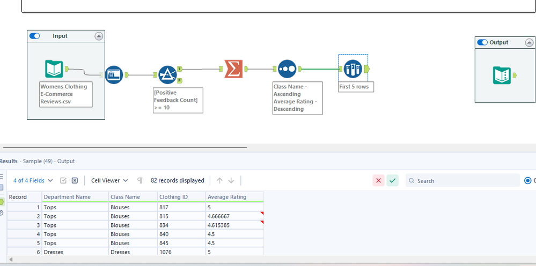Screen dimensions: 536x266
Task: Click the Dresses department cell in record 6
Action: pos(75,252)
